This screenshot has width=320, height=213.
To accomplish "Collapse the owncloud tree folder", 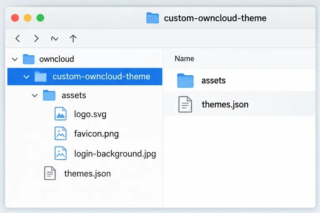I will tap(15, 59).
